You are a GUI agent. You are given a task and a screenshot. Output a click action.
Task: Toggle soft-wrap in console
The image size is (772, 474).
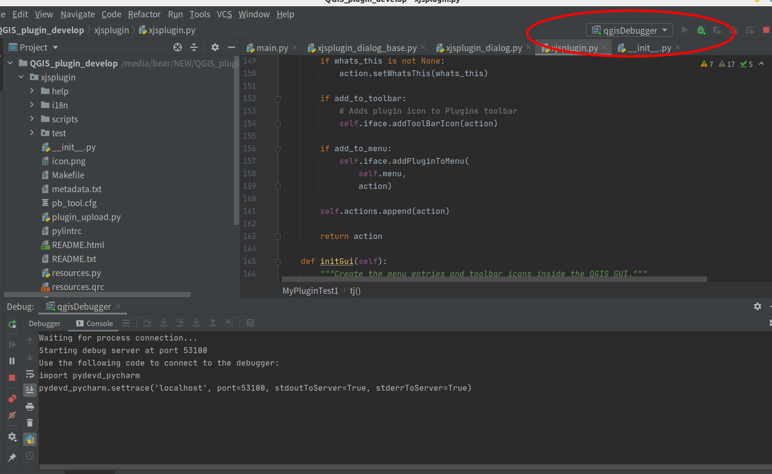[30, 374]
